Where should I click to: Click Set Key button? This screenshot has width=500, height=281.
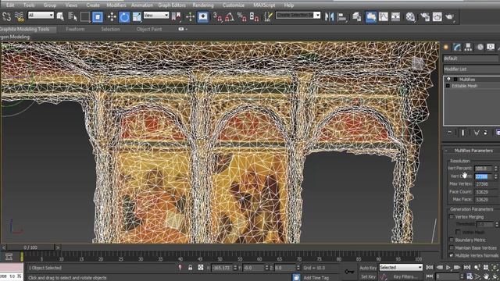368,276
